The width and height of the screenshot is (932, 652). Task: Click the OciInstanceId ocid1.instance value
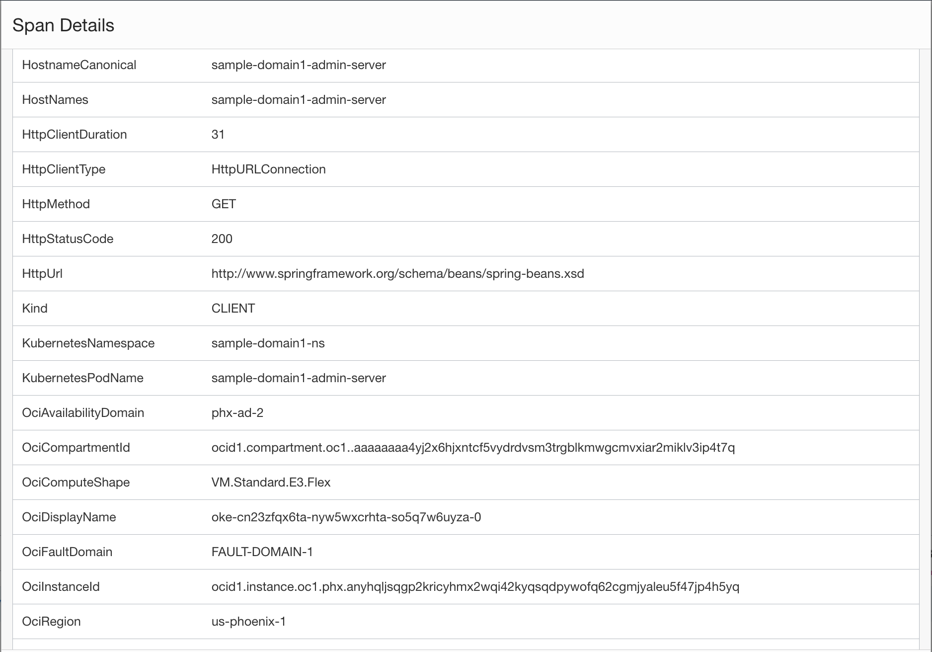click(475, 587)
